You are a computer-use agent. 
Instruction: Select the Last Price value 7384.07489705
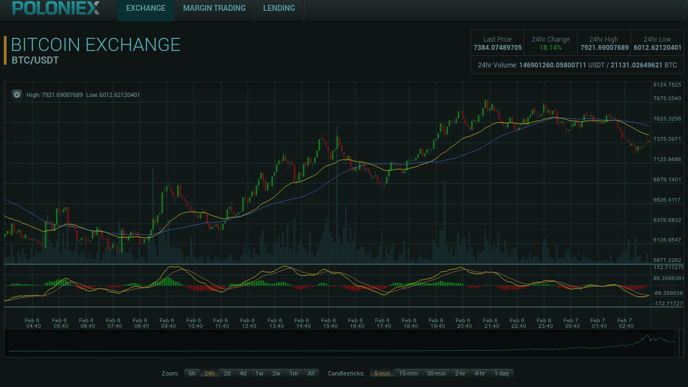[498, 48]
